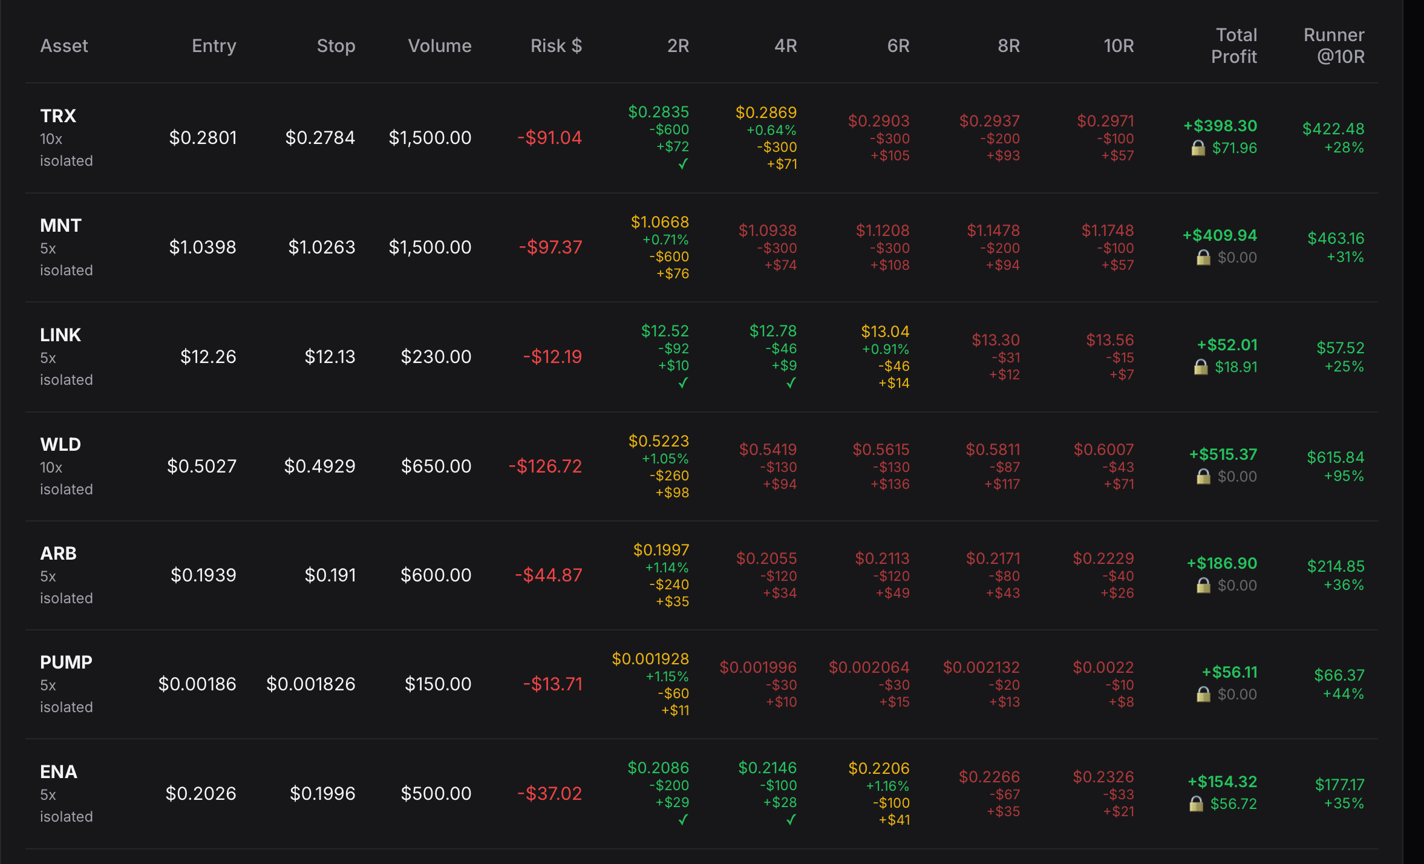Click the lock icon in TRX row
The height and width of the screenshot is (864, 1424).
click(x=1198, y=148)
